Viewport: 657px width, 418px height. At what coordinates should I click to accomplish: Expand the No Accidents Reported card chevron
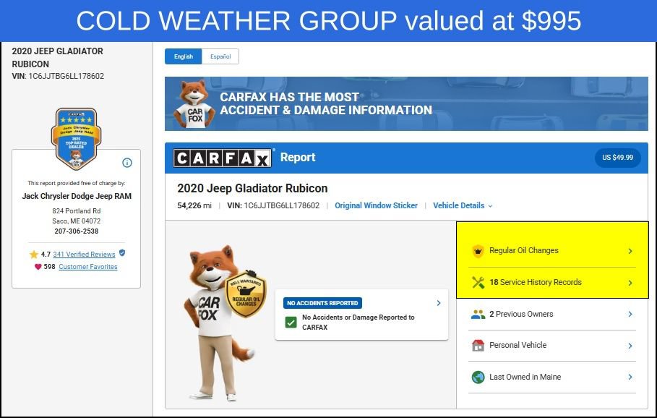(439, 303)
